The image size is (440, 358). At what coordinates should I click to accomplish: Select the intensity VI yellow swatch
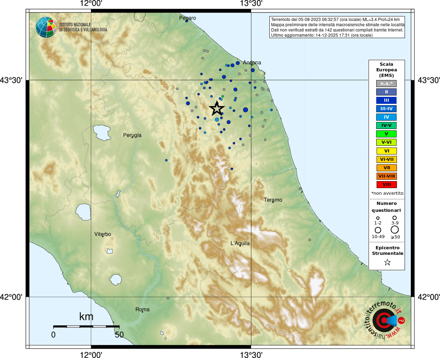[386, 151]
